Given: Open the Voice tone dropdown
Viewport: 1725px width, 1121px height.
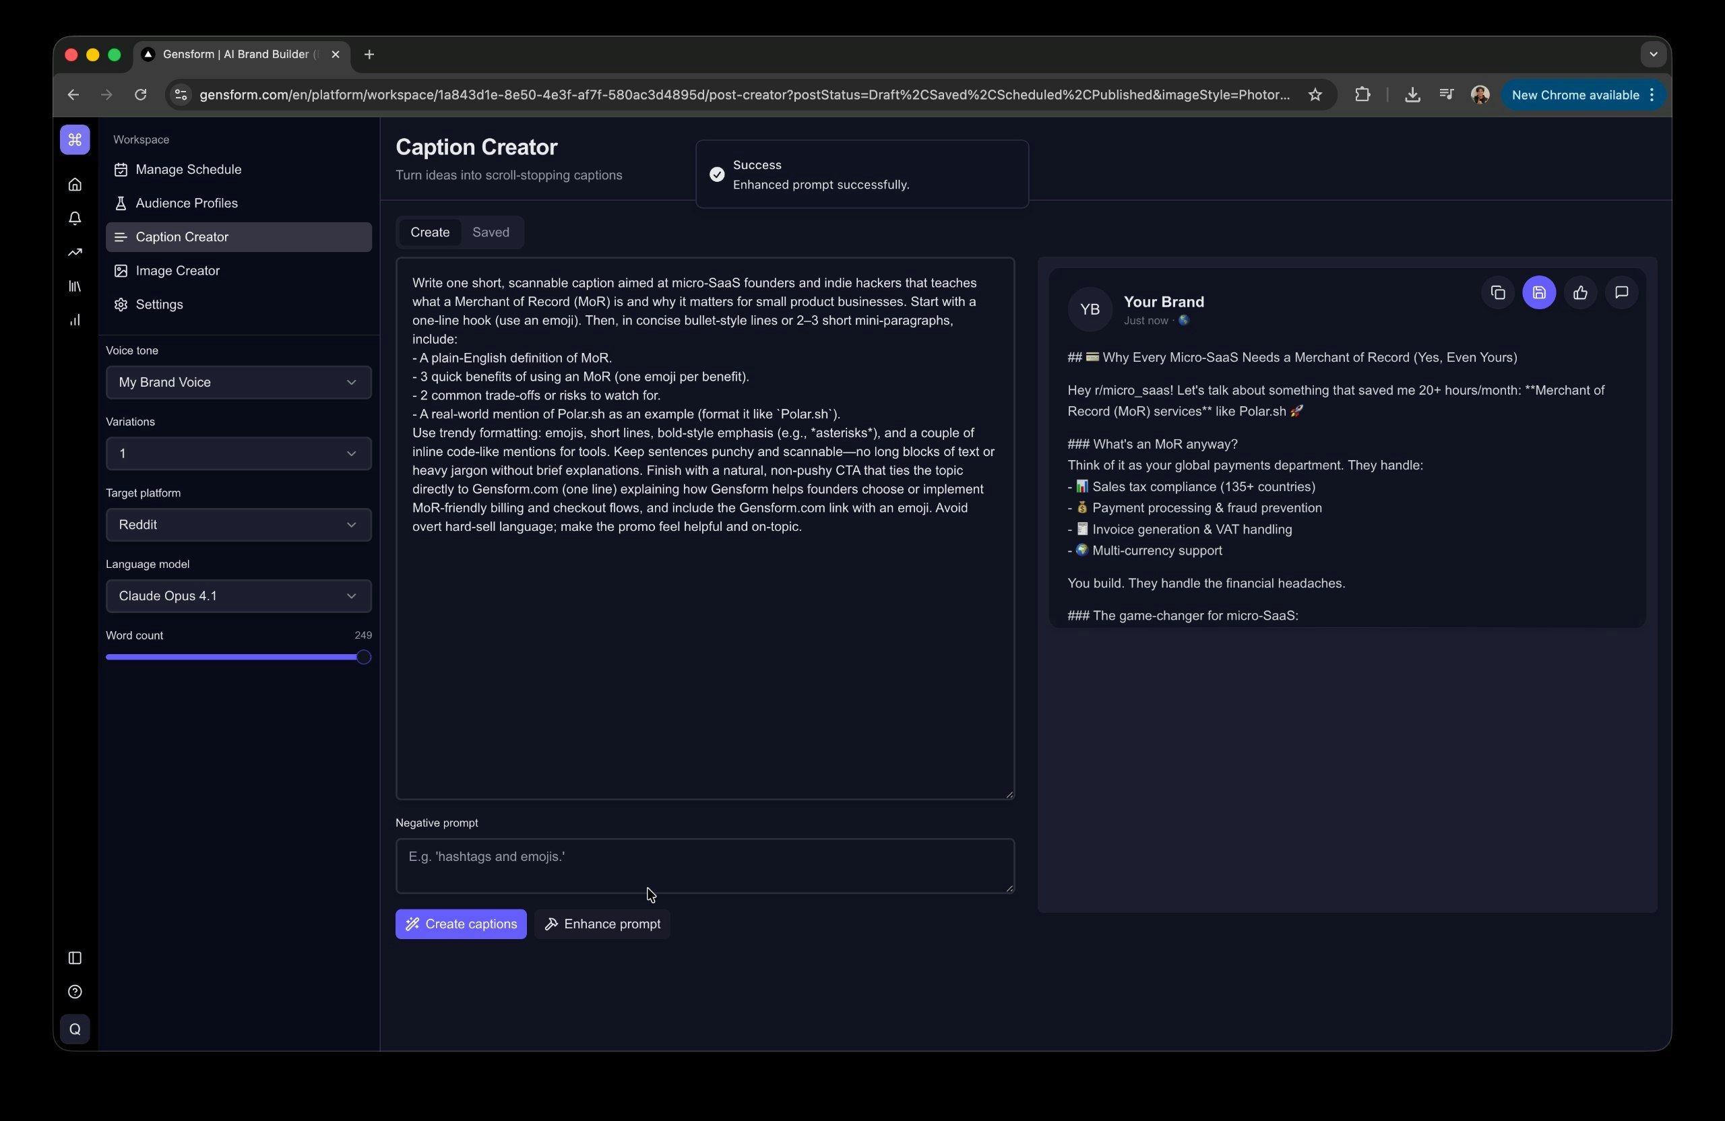Looking at the screenshot, I should (x=238, y=383).
